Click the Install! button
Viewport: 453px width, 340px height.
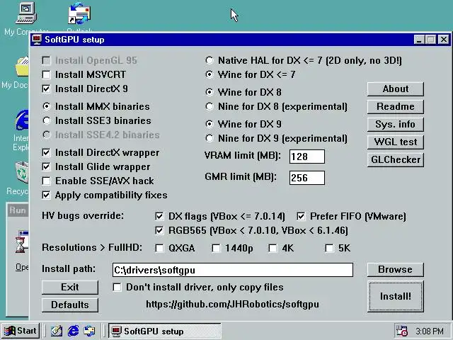click(396, 296)
